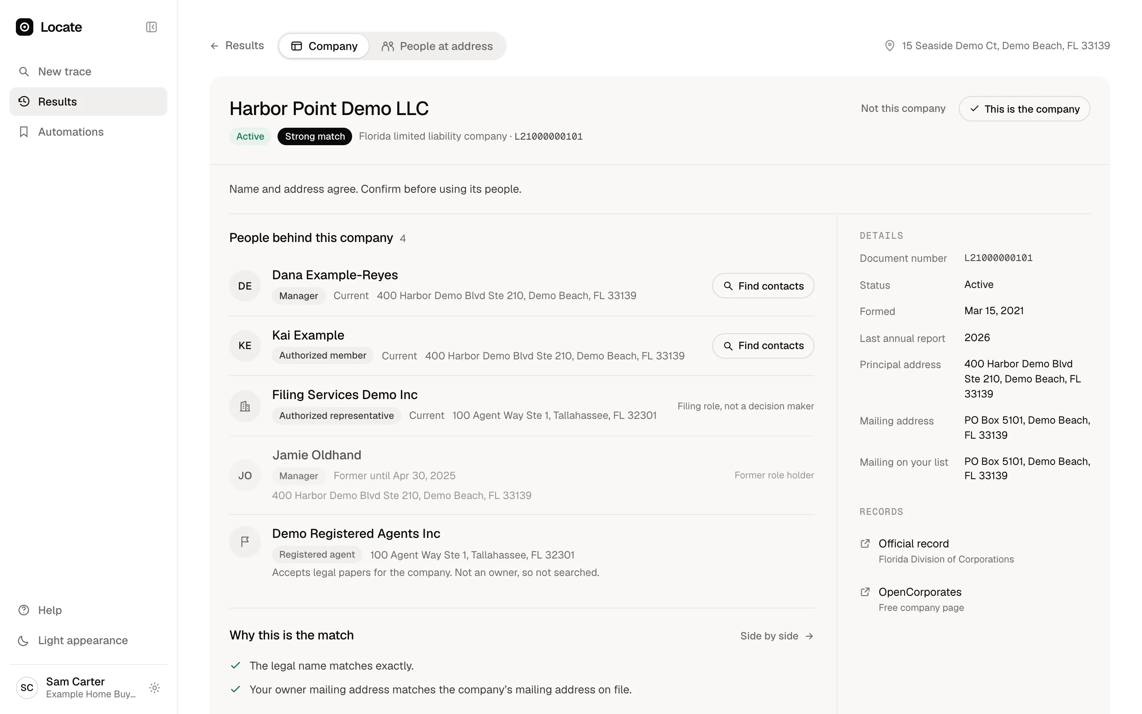Image resolution: width=1142 pixels, height=714 pixels.
Task: Click the KE avatar for Kai Example
Action: point(245,345)
